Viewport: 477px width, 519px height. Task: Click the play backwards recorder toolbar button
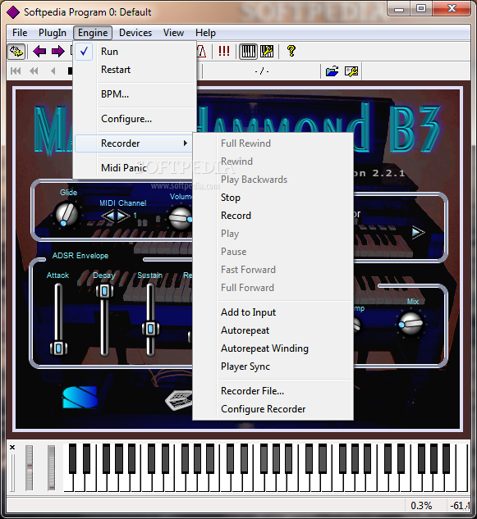53,71
